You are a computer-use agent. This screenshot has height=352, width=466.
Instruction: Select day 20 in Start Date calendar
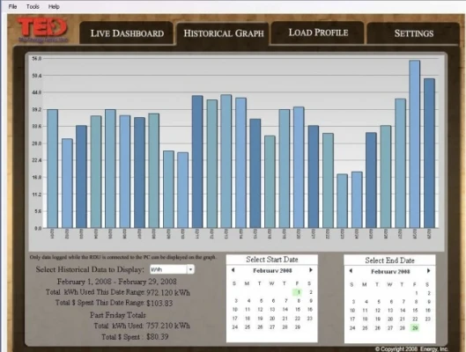(272, 319)
